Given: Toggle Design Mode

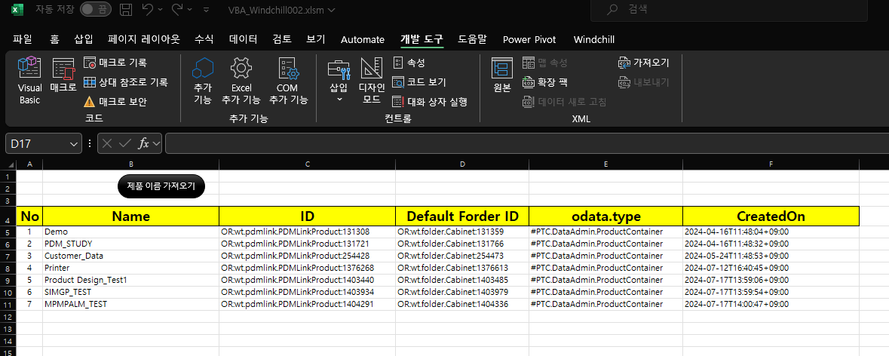Looking at the screenshot, I should tap(372, 81).
